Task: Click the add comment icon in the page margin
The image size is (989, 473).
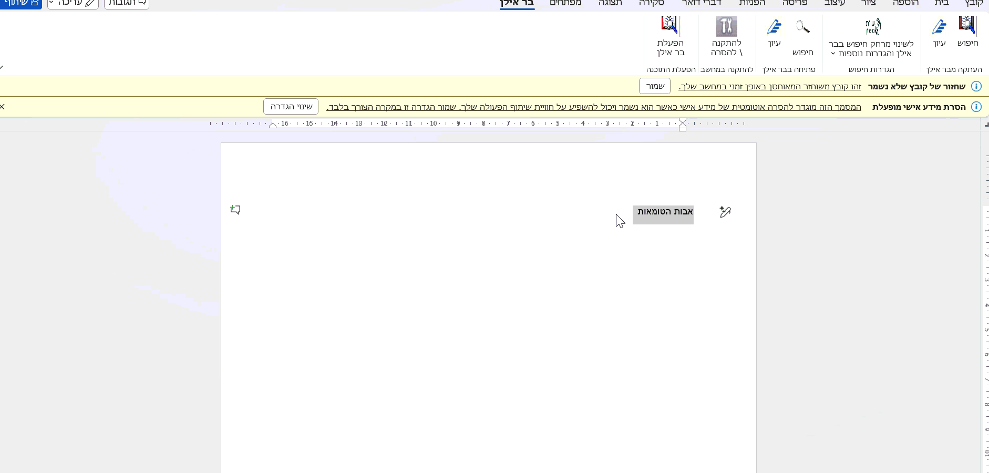Action: [x=235, y=210]
